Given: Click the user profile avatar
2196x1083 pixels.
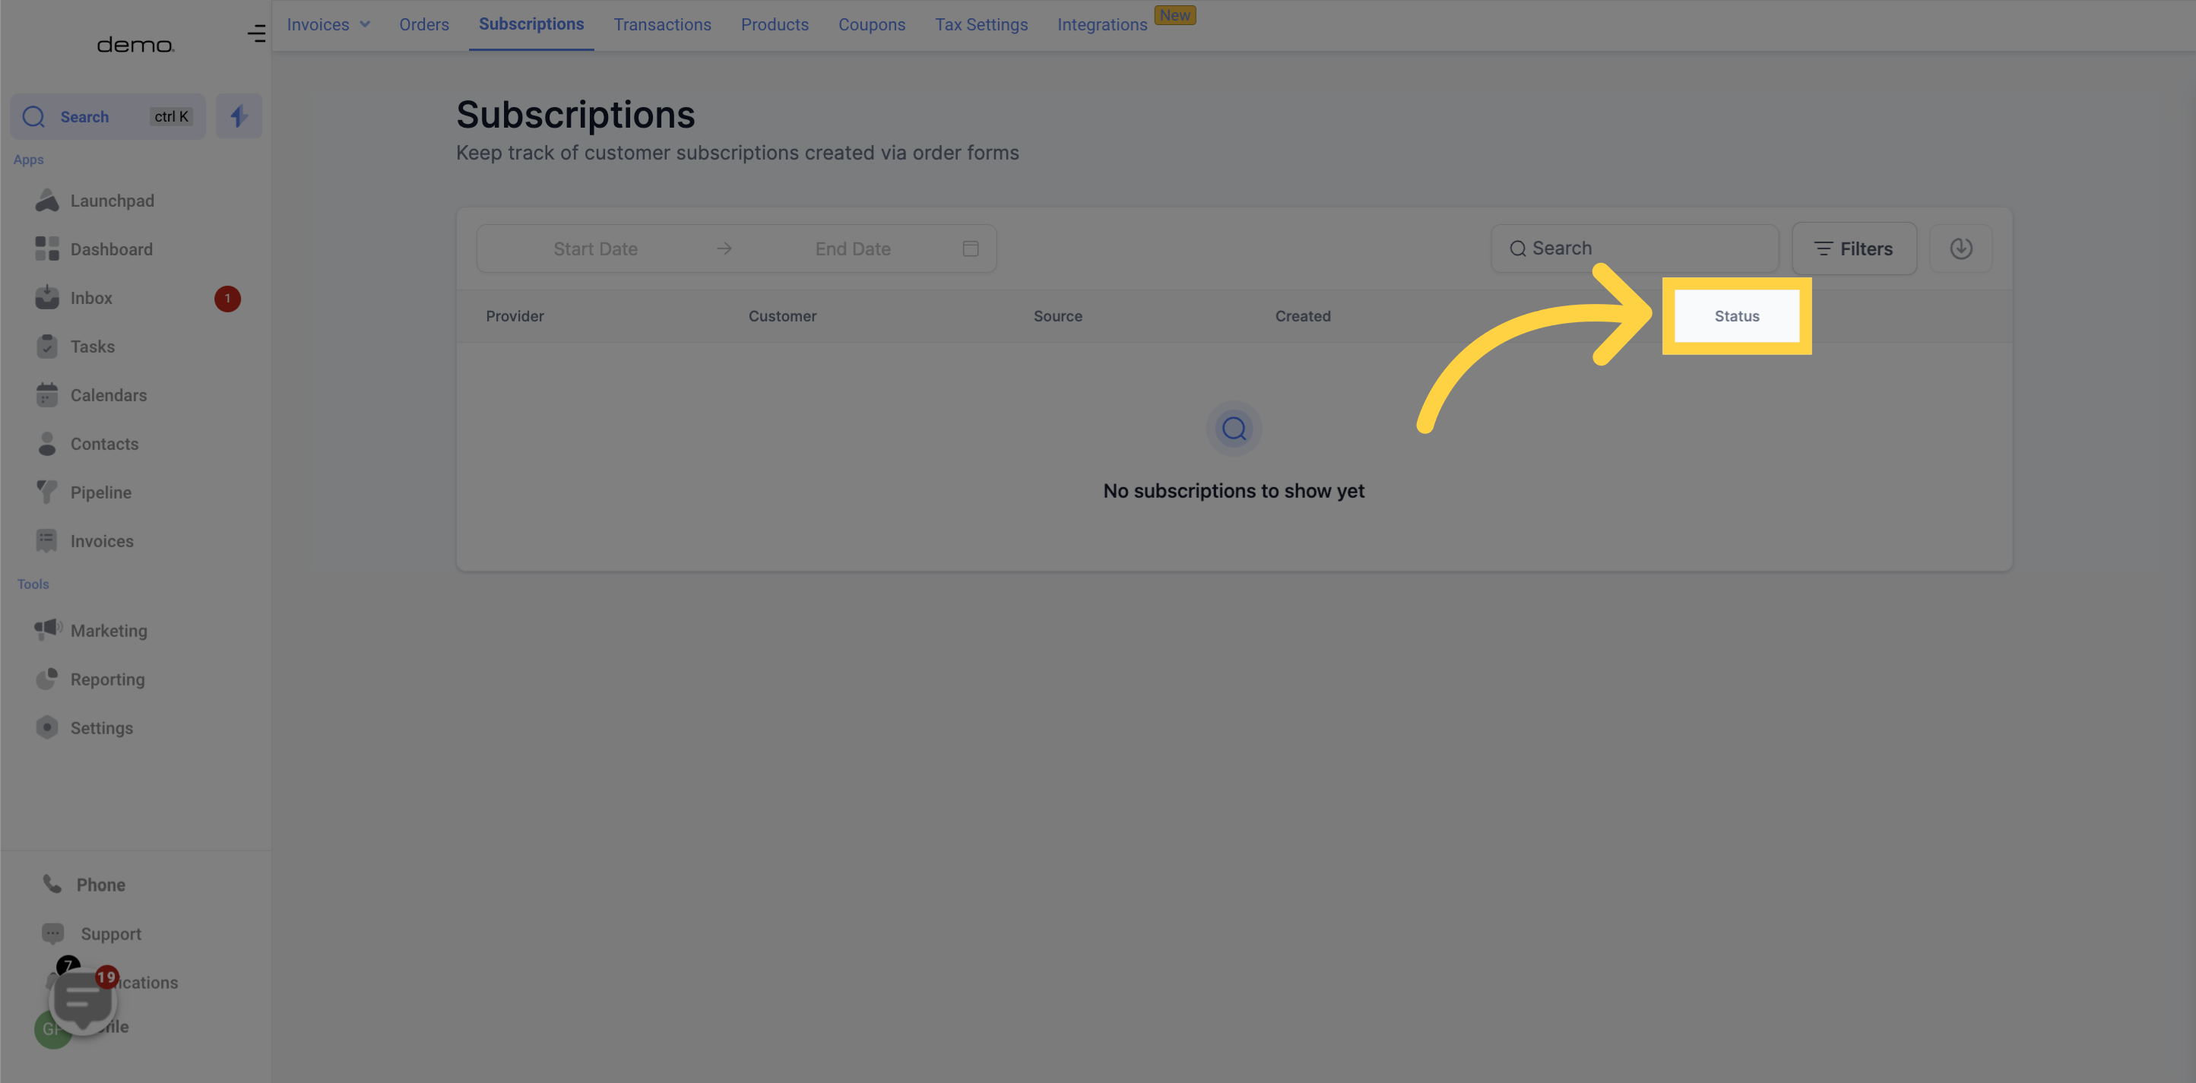Looking at the screenshot, I should click(53, 1028).
